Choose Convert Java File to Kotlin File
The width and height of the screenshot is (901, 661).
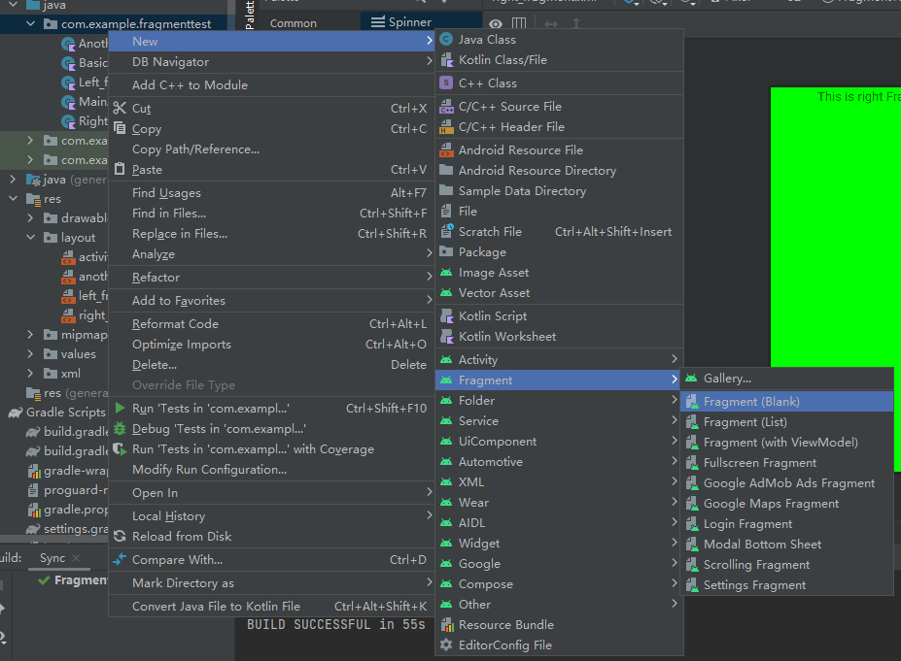coord(271,606)
